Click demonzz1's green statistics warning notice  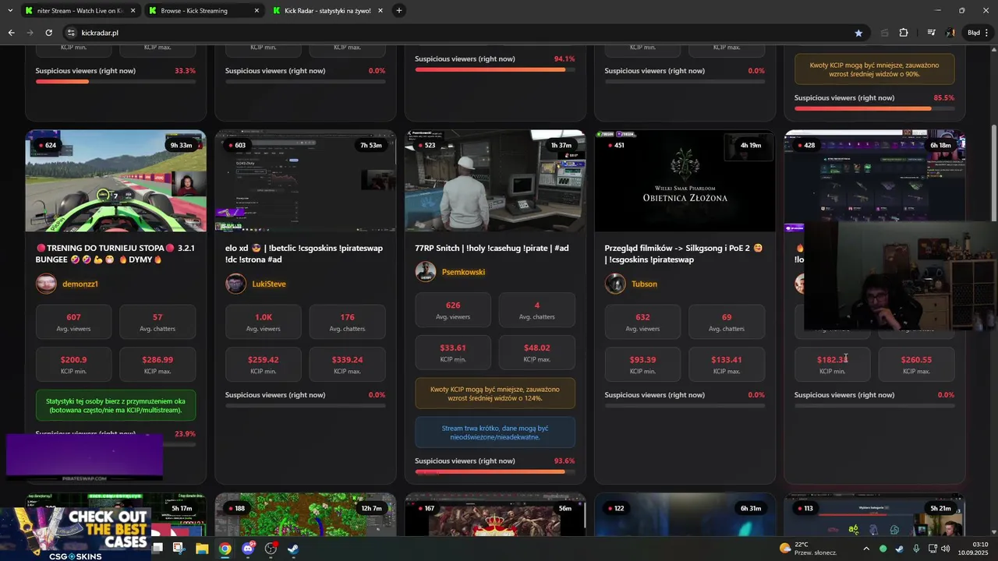pos(115,405)
